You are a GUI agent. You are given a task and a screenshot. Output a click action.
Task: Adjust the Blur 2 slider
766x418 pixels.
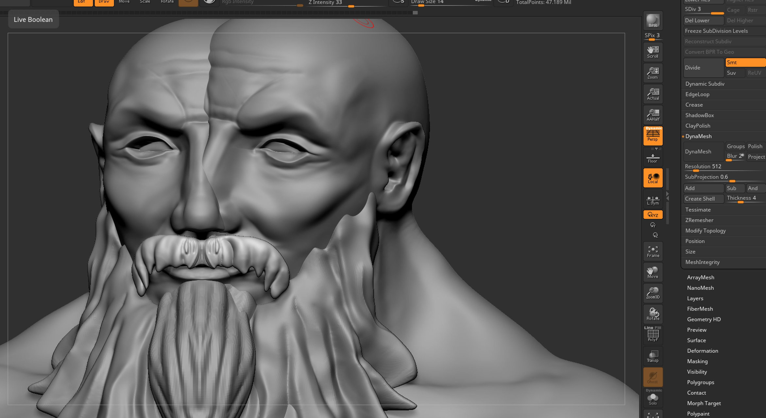(735, 157)
